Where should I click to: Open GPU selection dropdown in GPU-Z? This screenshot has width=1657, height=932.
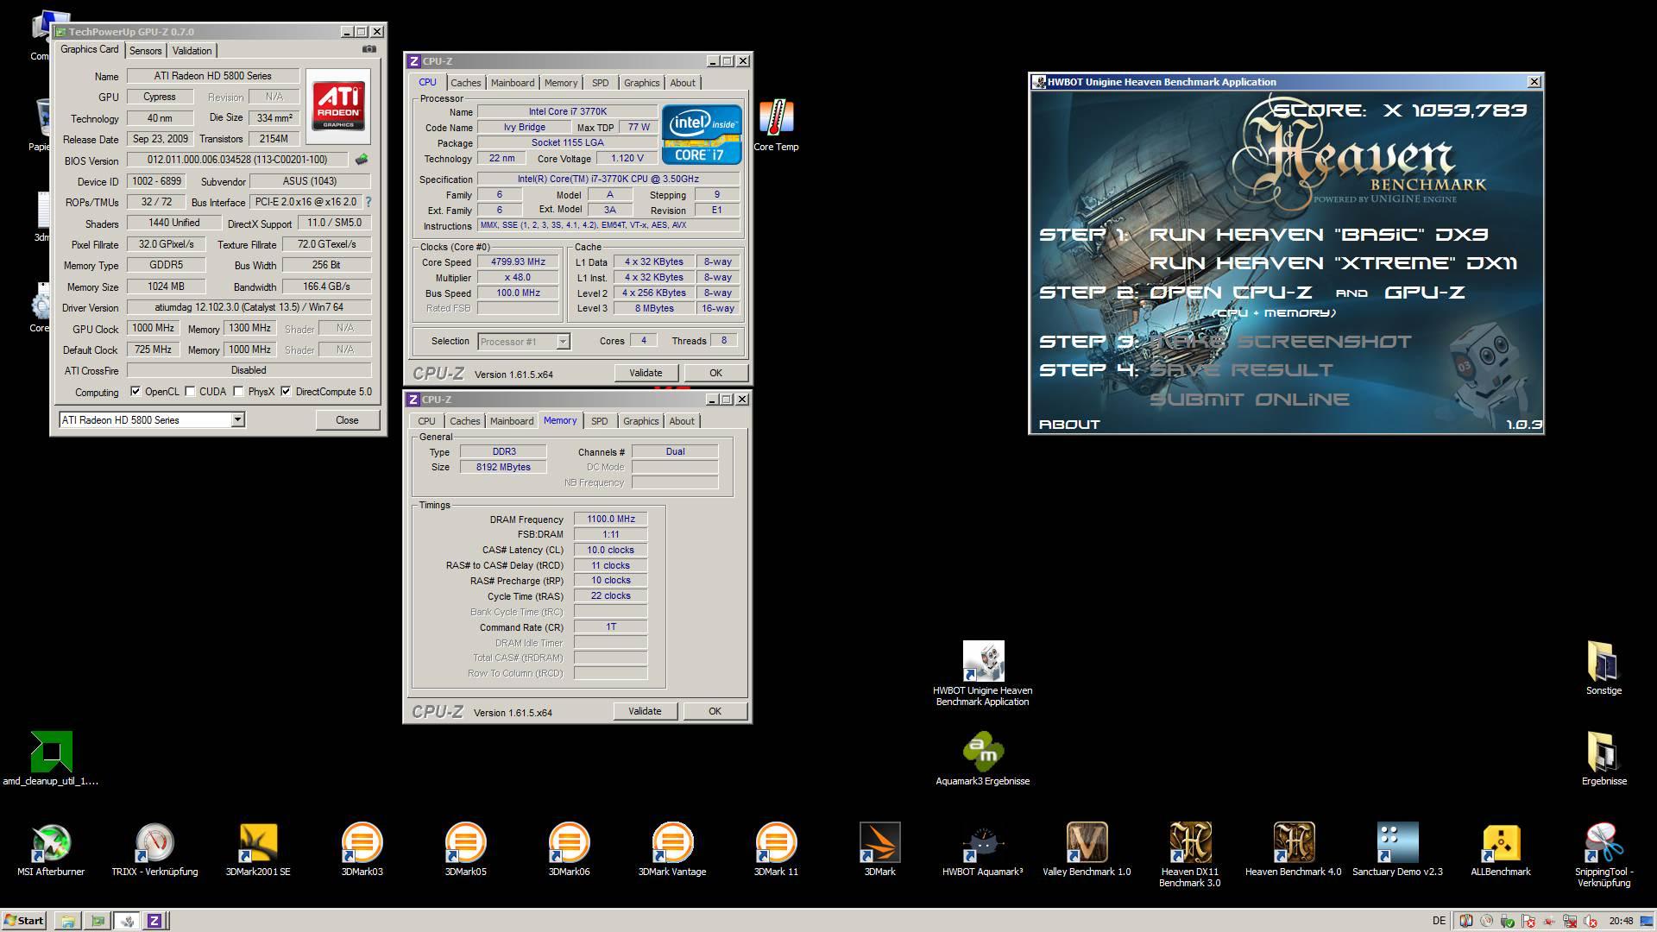point(237,420)
